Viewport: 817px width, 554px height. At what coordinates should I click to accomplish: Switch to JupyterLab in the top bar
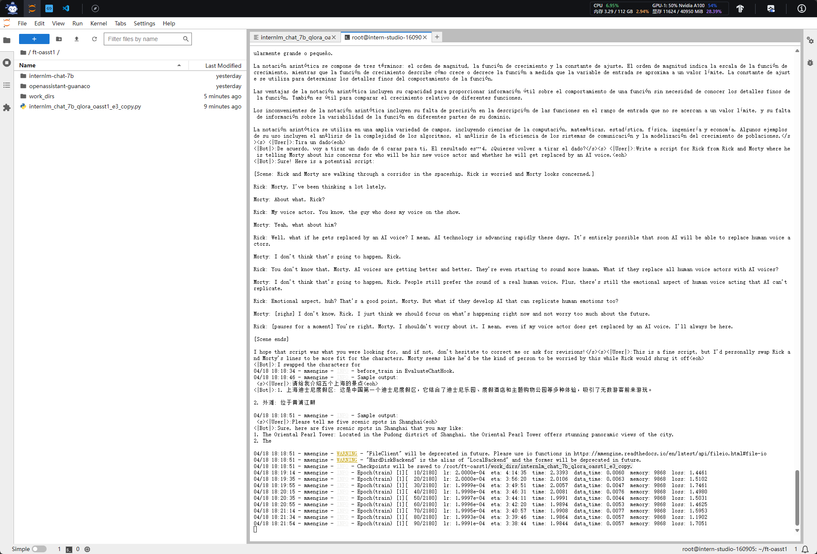32,8
